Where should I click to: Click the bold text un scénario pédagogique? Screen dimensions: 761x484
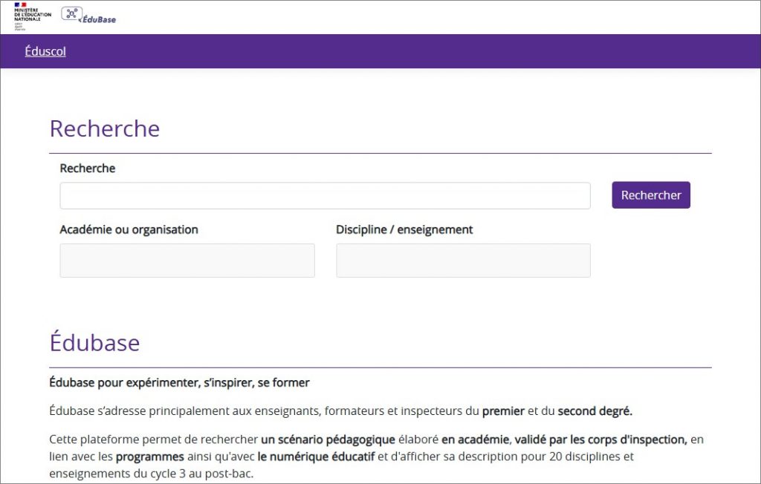pos(328,439)
